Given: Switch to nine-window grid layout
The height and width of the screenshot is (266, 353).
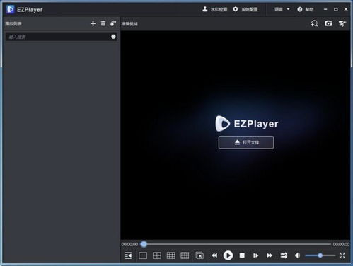Looking at the screenshot, I should [x=170, y=255].
